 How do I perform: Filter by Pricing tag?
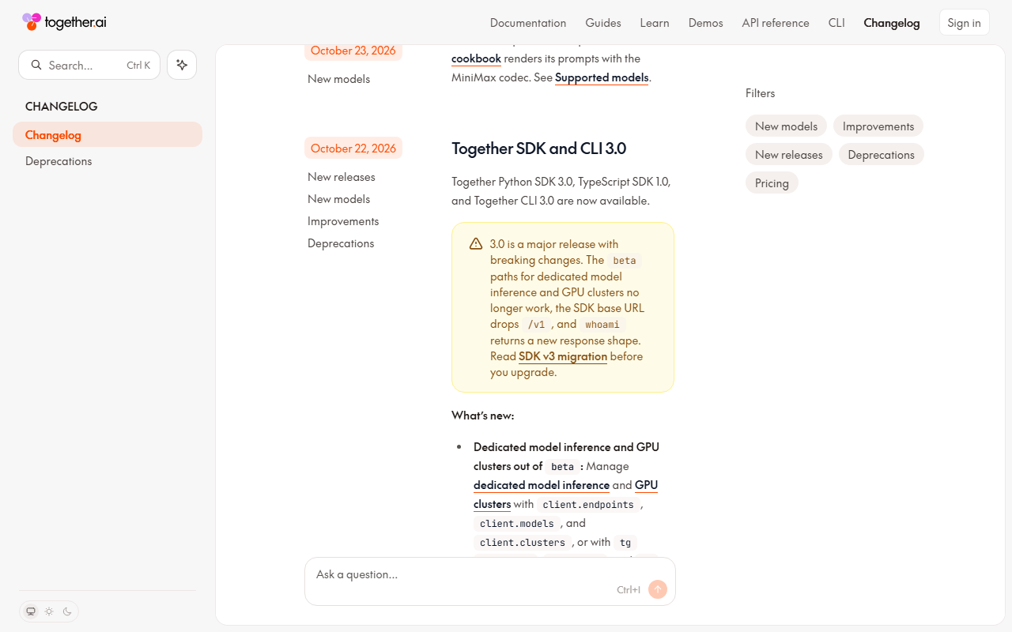tap(772, 183)
